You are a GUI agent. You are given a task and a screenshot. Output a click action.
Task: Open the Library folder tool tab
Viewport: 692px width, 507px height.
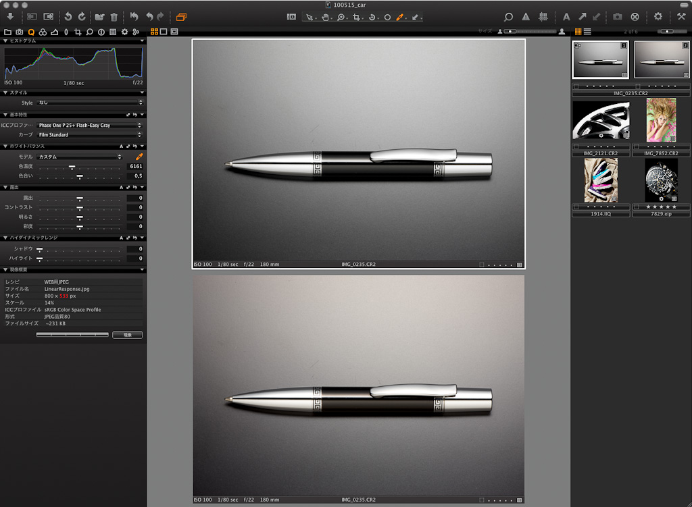[x=7, y=32]
